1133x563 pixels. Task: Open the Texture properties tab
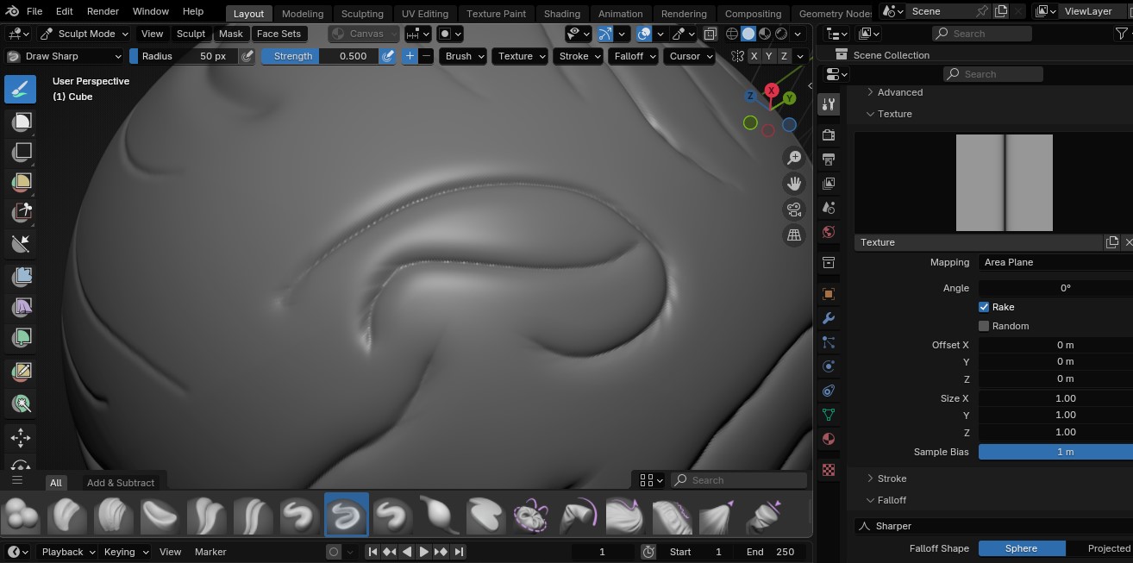[x=829, y=470]
